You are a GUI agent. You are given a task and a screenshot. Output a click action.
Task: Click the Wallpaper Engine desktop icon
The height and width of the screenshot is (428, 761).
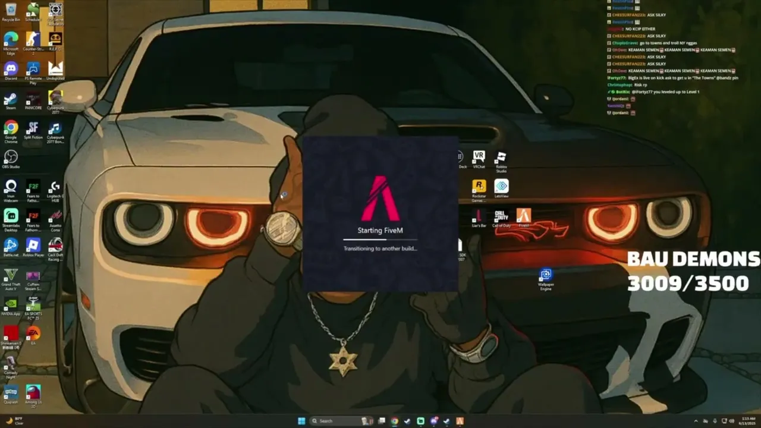tap(546, 279)
